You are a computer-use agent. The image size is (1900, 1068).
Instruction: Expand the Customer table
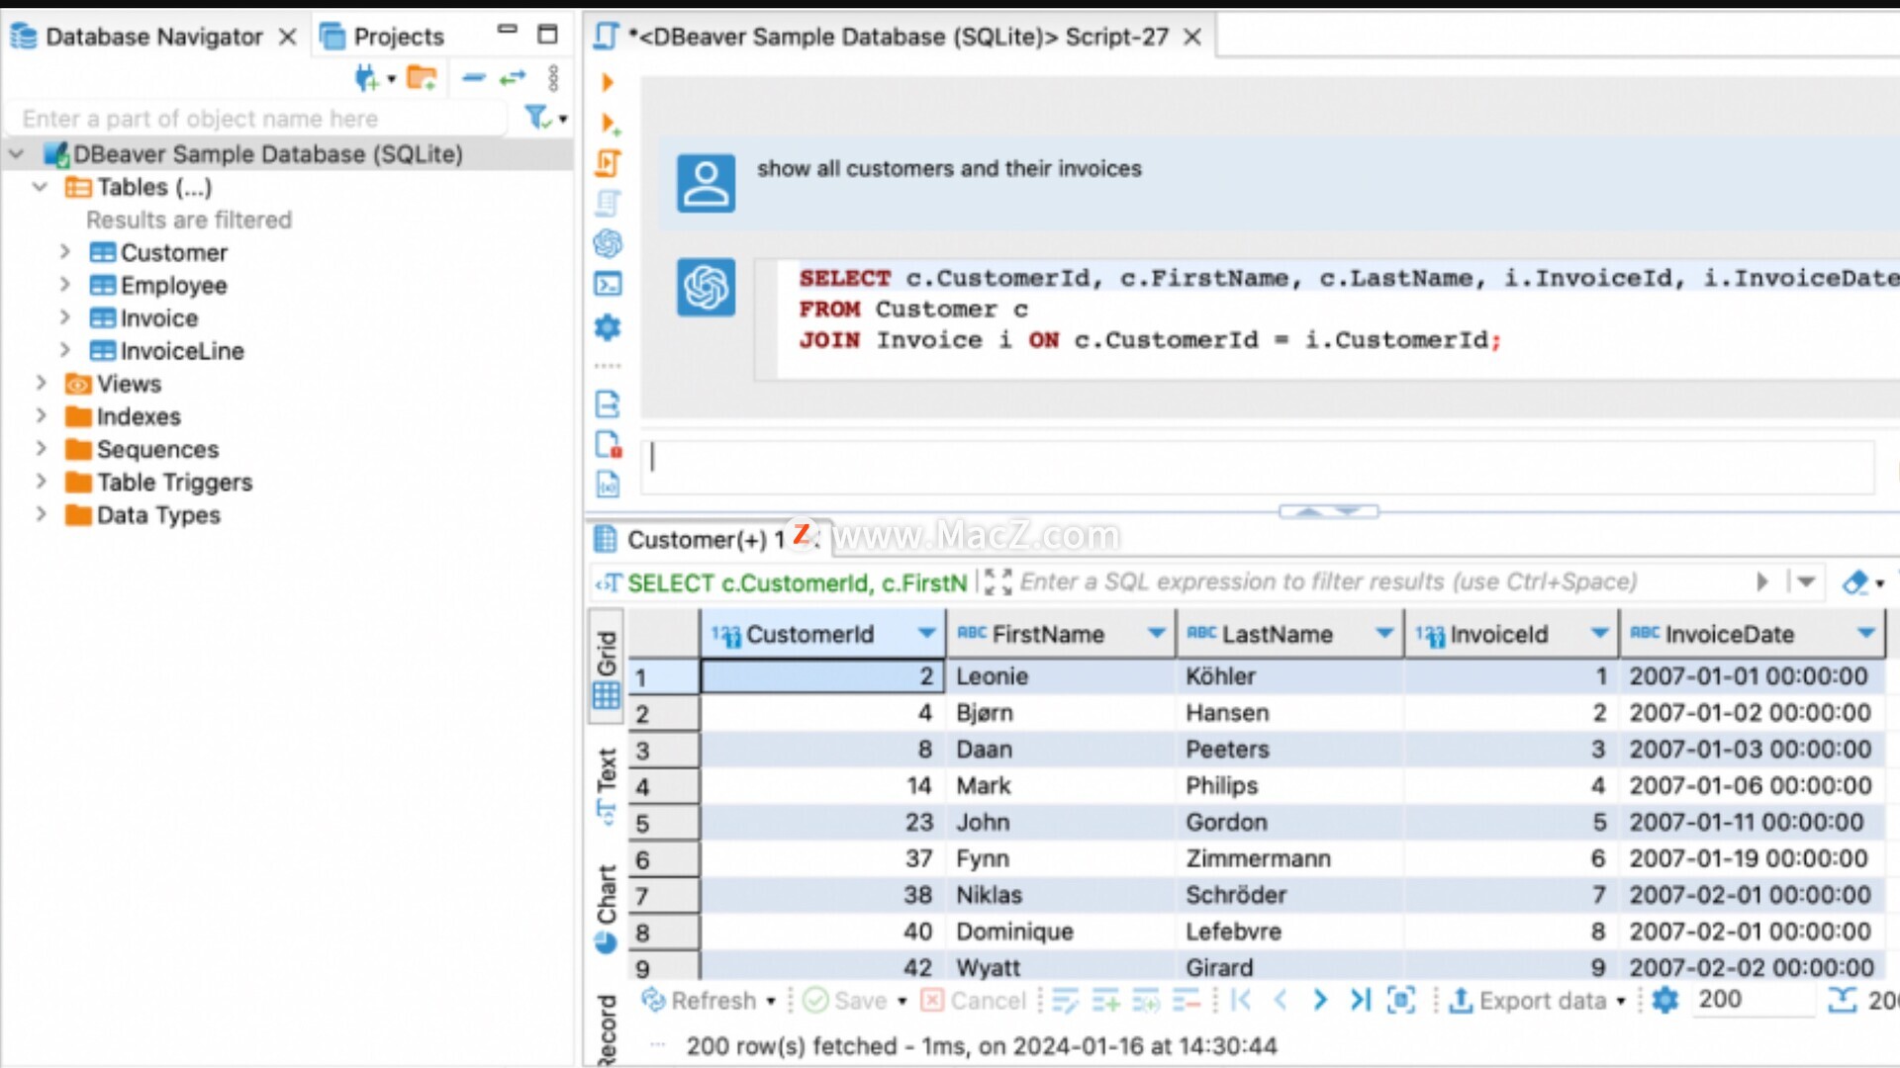pyautogui.click(x=65, y=252)
